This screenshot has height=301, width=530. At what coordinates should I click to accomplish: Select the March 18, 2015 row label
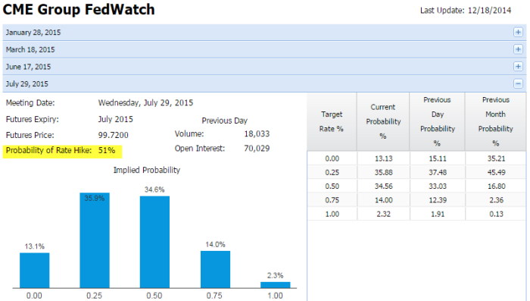pos(30,49)
